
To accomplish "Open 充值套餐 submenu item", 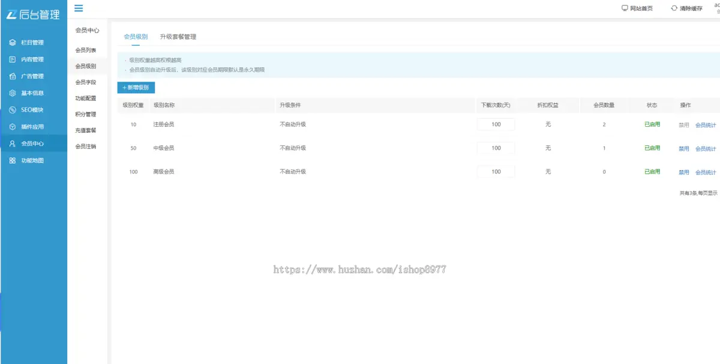I will coord(86,130).
